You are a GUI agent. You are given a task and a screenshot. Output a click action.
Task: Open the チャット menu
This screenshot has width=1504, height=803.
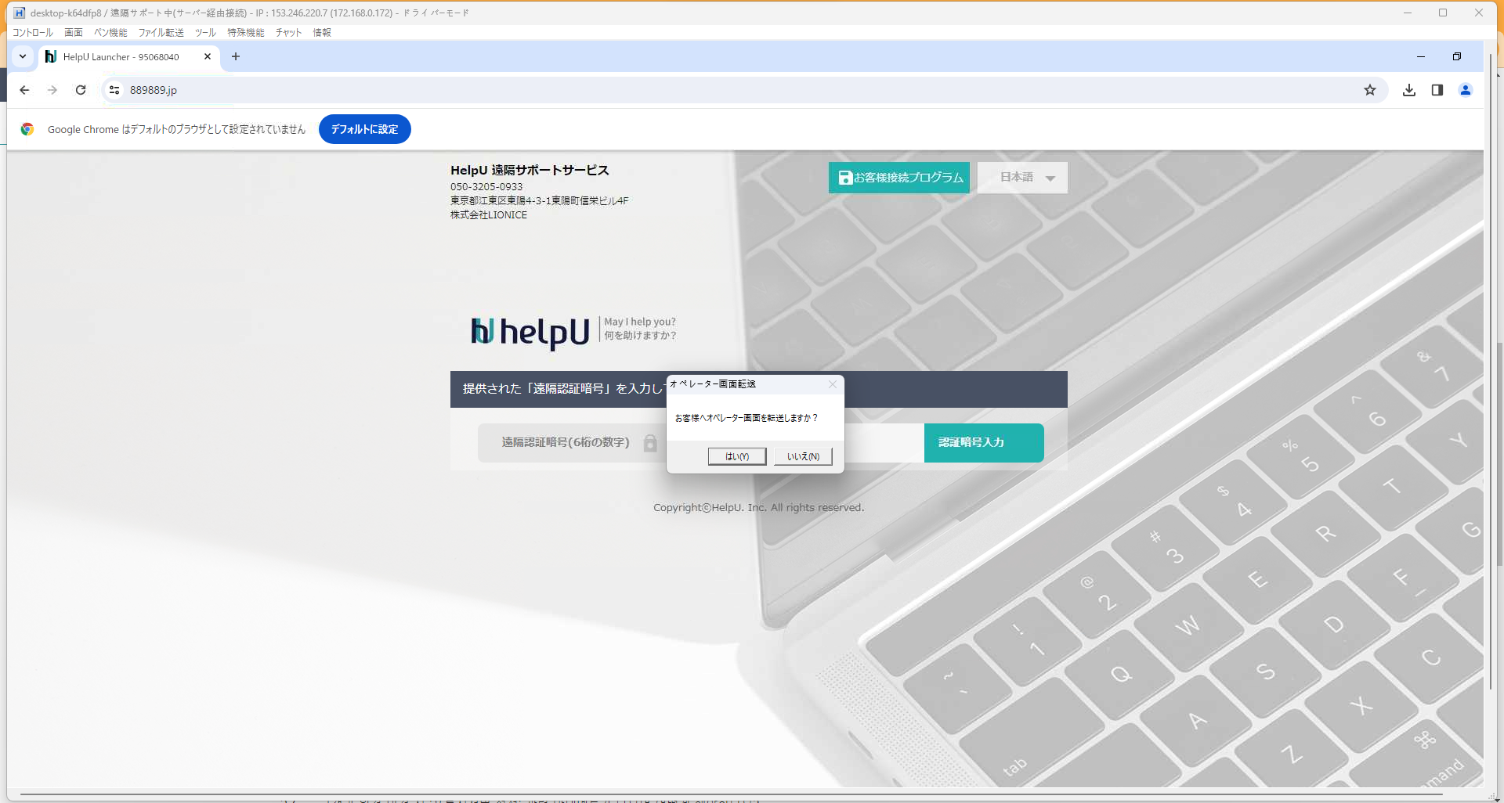pyautogui.click(x=288, y=32)
